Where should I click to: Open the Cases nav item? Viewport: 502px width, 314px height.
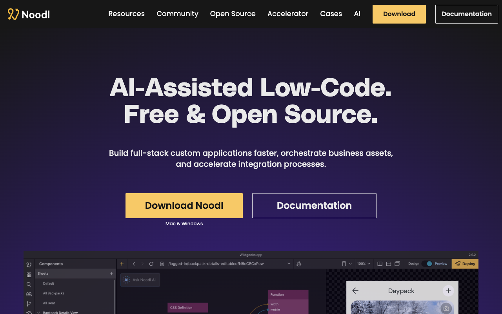331,14
